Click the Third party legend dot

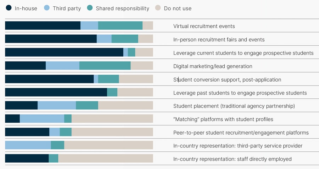[46, 8]
